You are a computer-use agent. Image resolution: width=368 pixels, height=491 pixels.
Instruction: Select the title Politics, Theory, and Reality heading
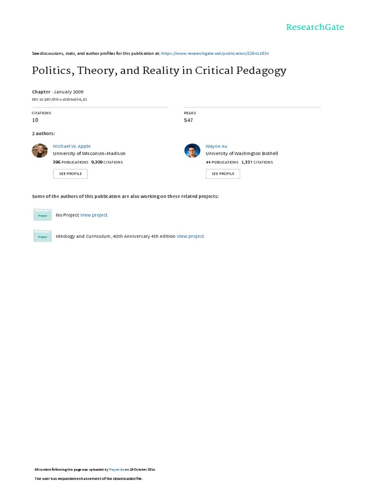tap(159, 71)
